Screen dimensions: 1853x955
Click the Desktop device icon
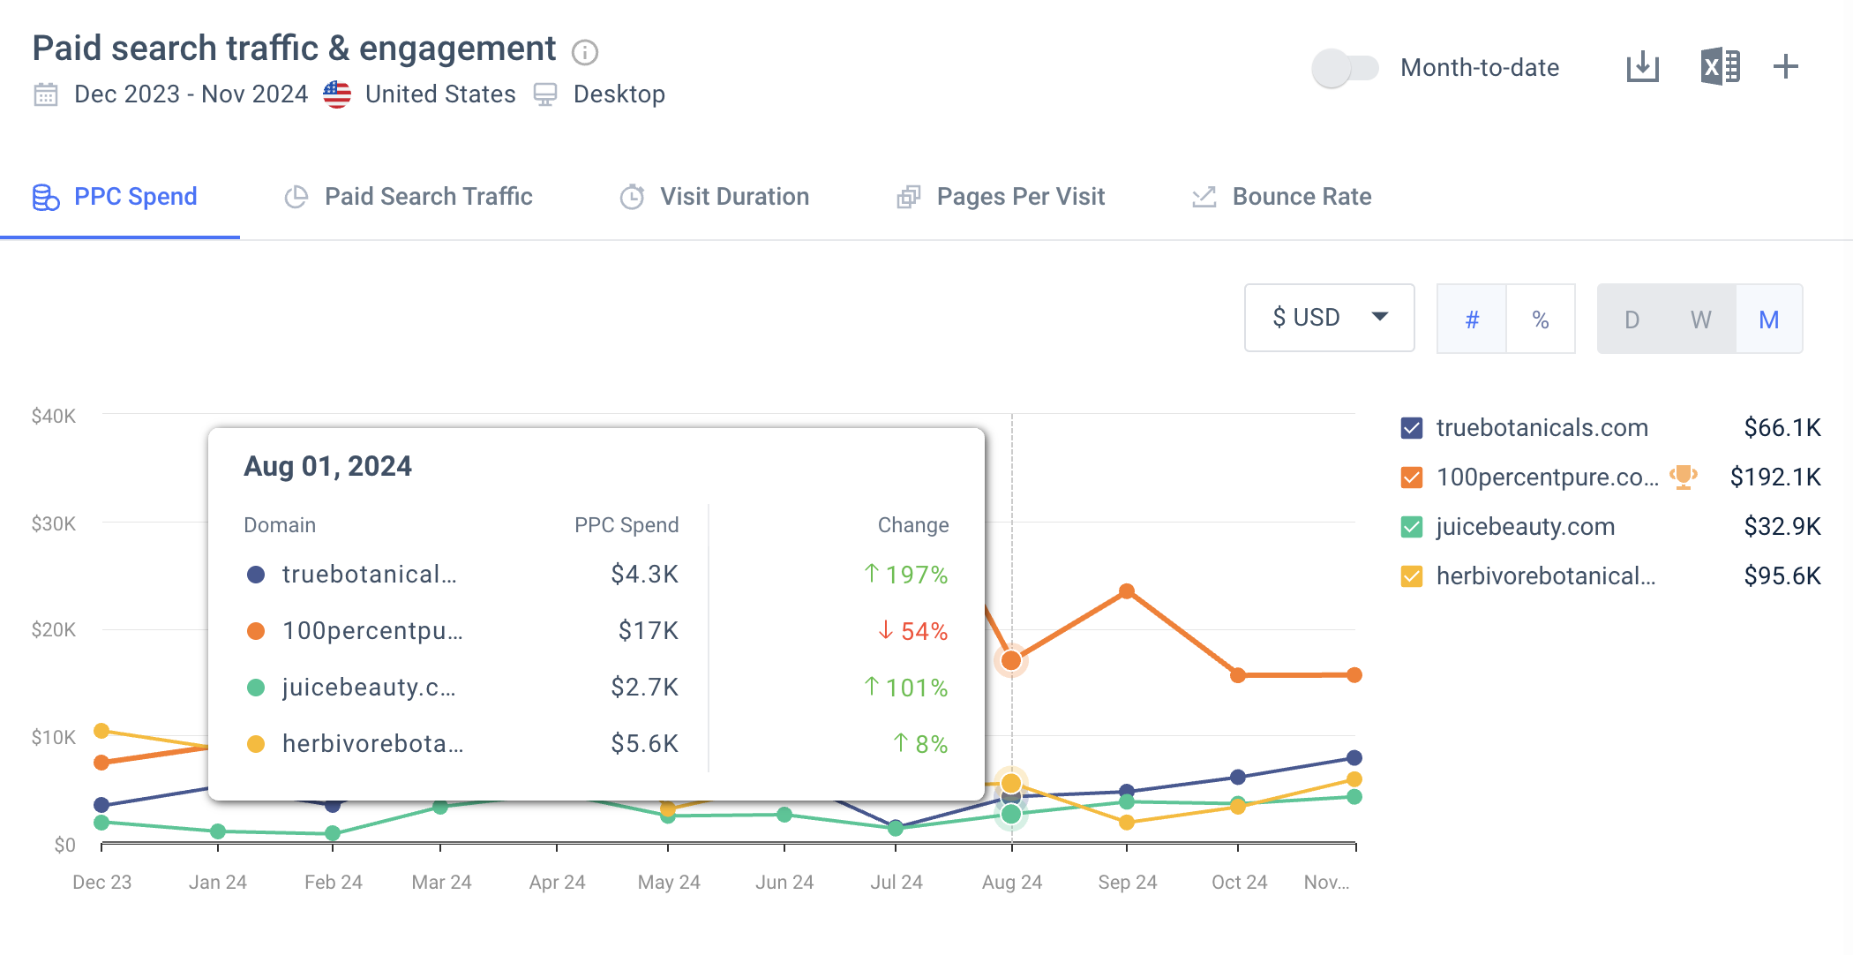[545, 94]
